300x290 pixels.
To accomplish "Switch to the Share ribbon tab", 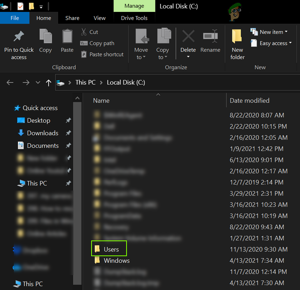I will click(72, 18).
